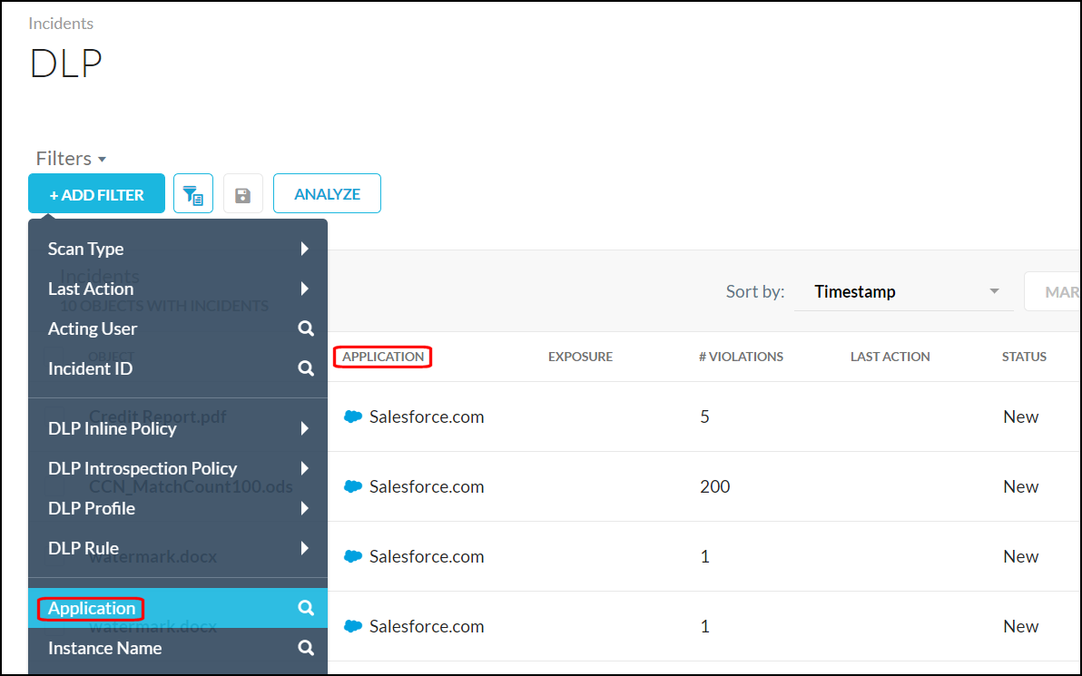The width and height of the screenshot is (1082, 676).
Task: Click Salesforce cloud icon for Credit Report.pdf
Action: 353,416
